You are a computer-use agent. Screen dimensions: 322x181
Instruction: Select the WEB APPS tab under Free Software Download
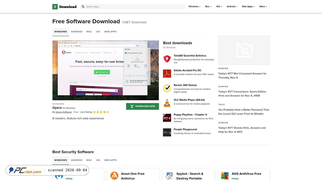tap(110, 32)
